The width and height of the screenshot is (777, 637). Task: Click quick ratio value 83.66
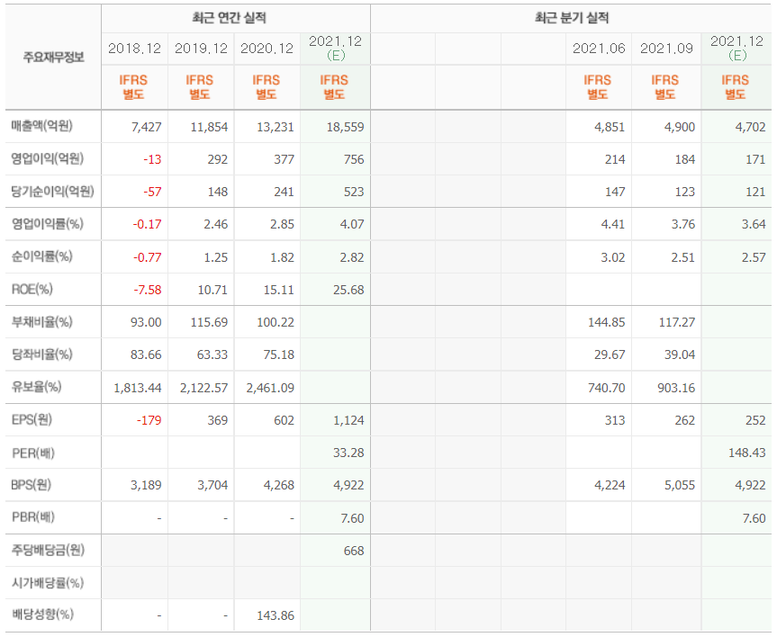tap(146, 354)
